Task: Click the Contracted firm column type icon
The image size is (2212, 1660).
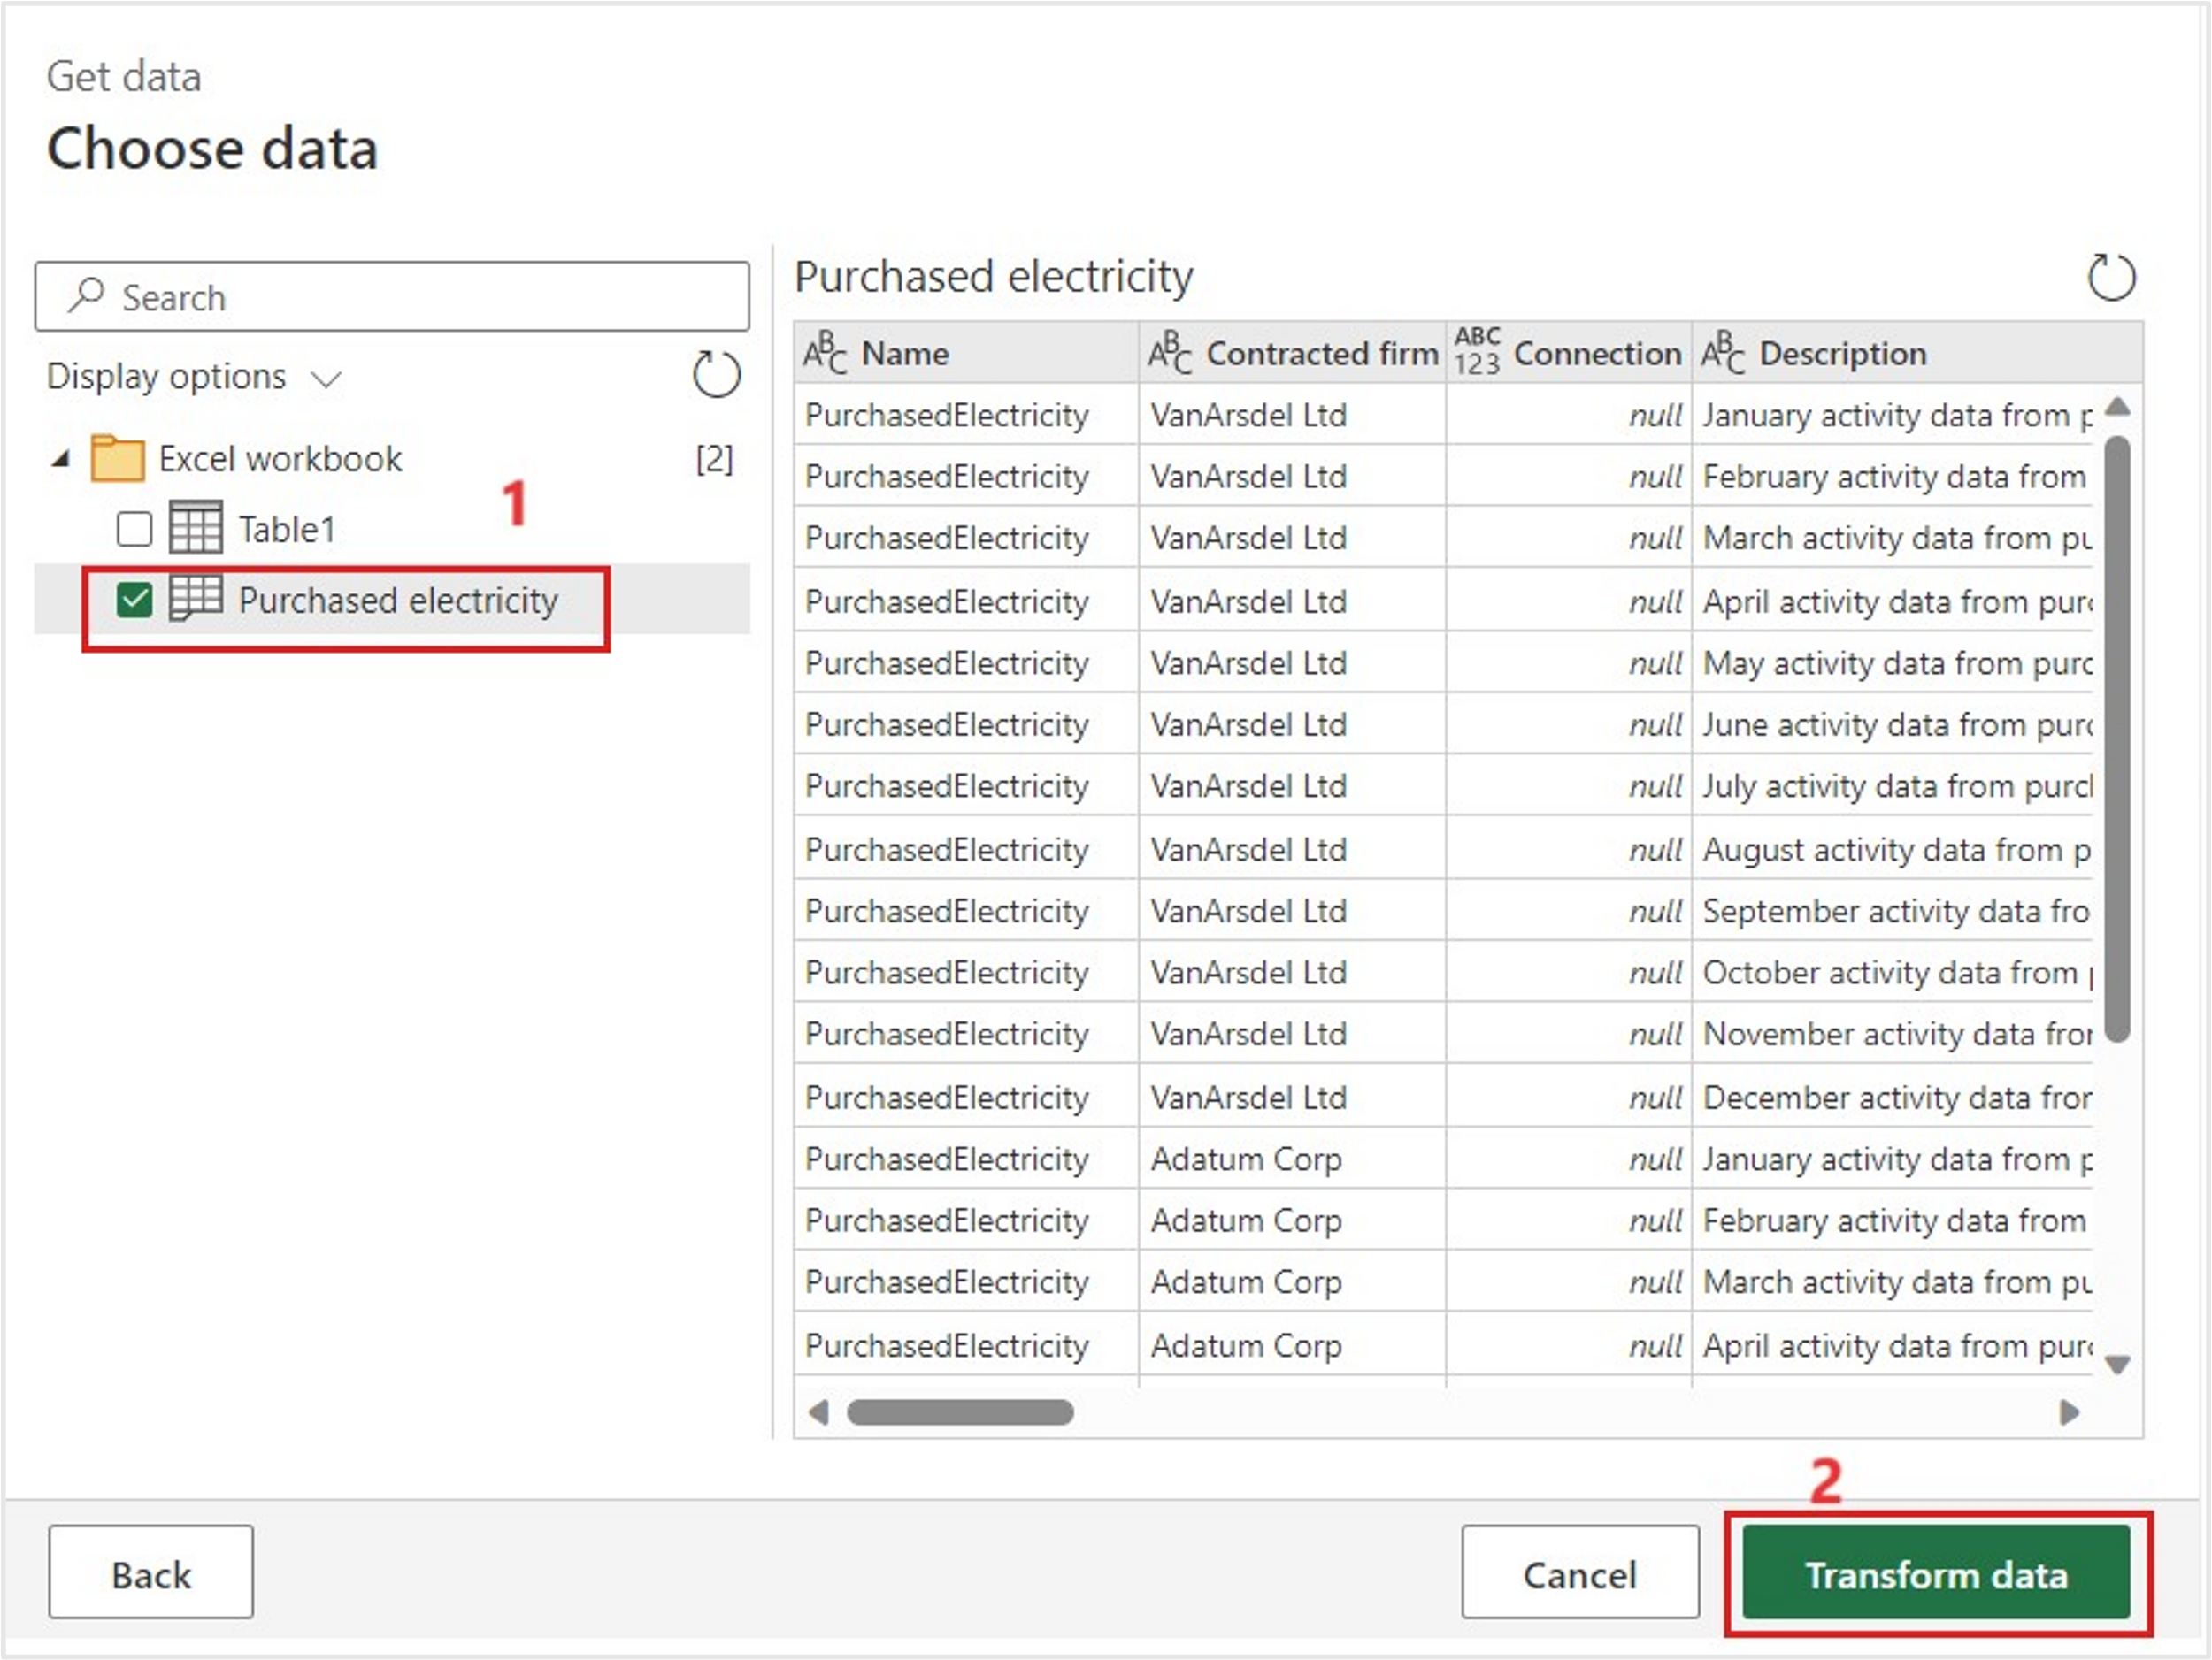Action: click(1169, 353)
